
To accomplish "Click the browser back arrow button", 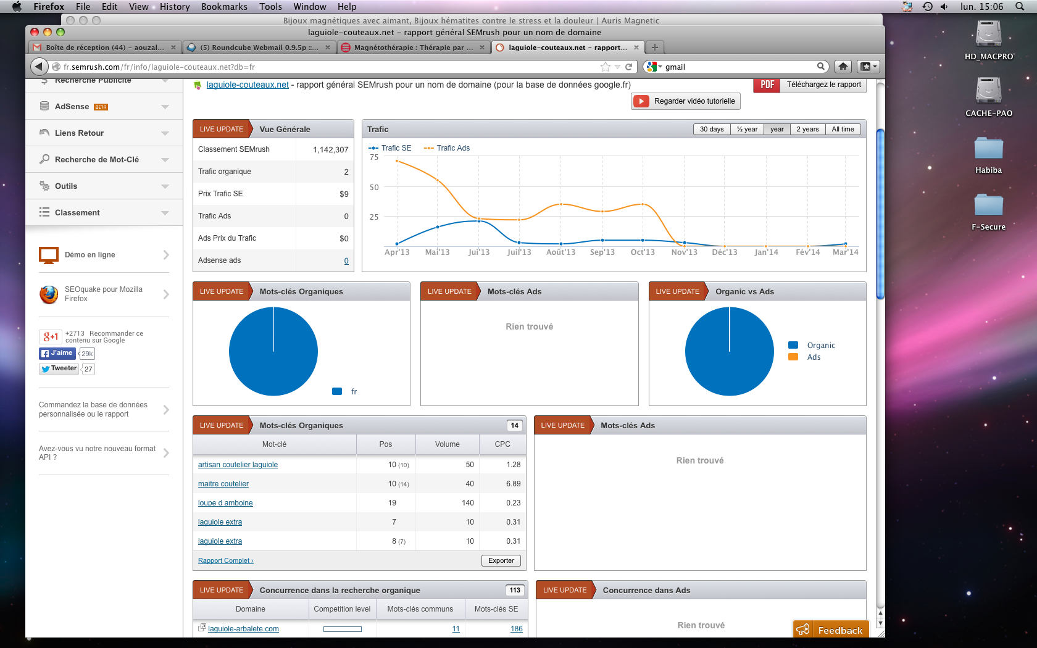I will click(x=39, y=67).
